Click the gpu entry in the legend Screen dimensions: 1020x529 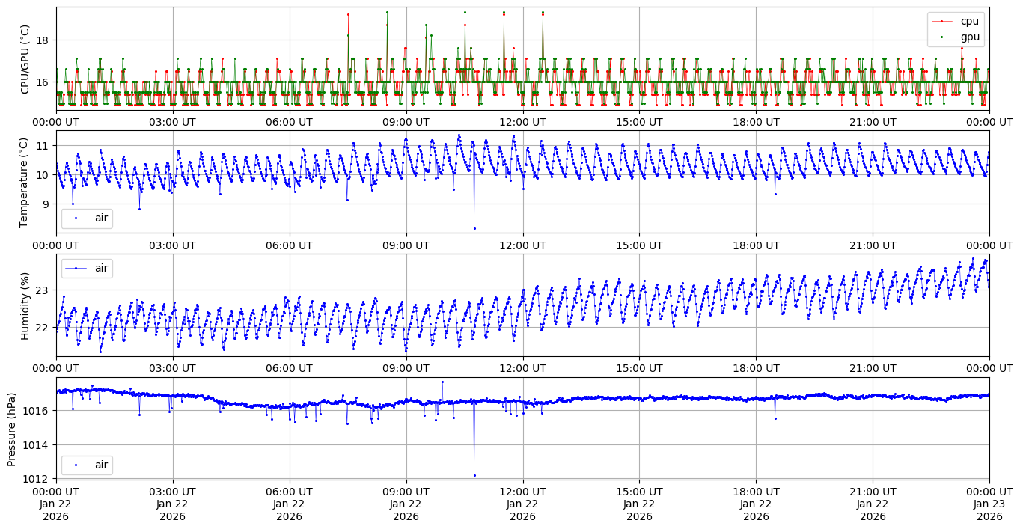[970, 36]
